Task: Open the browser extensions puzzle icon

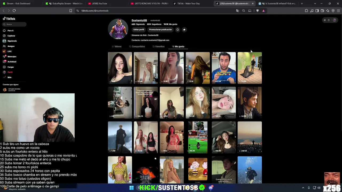Action: (x=306, y=11)
